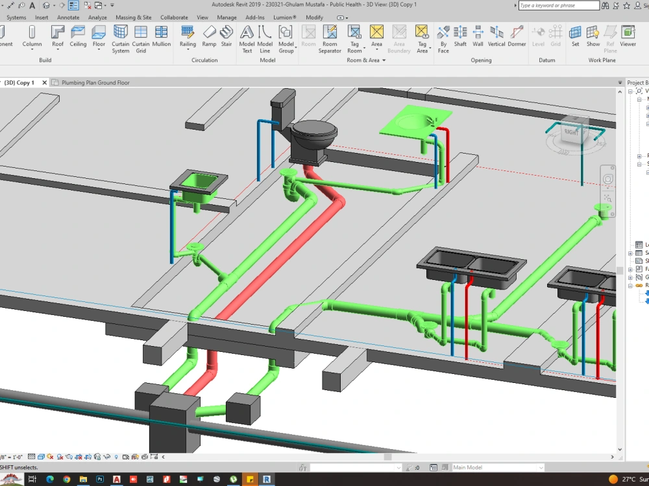Viewport: 649px width, 486px height.
Task: Select the Curtain System tool
Action: coord(121,40)
